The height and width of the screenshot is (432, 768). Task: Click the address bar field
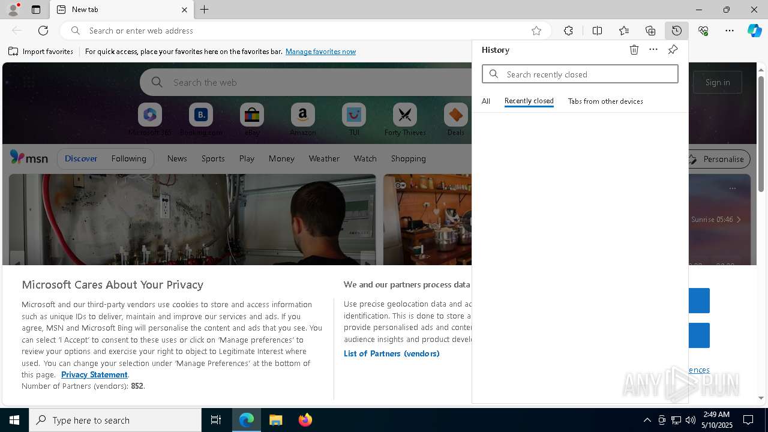click(x=306, y=31)
